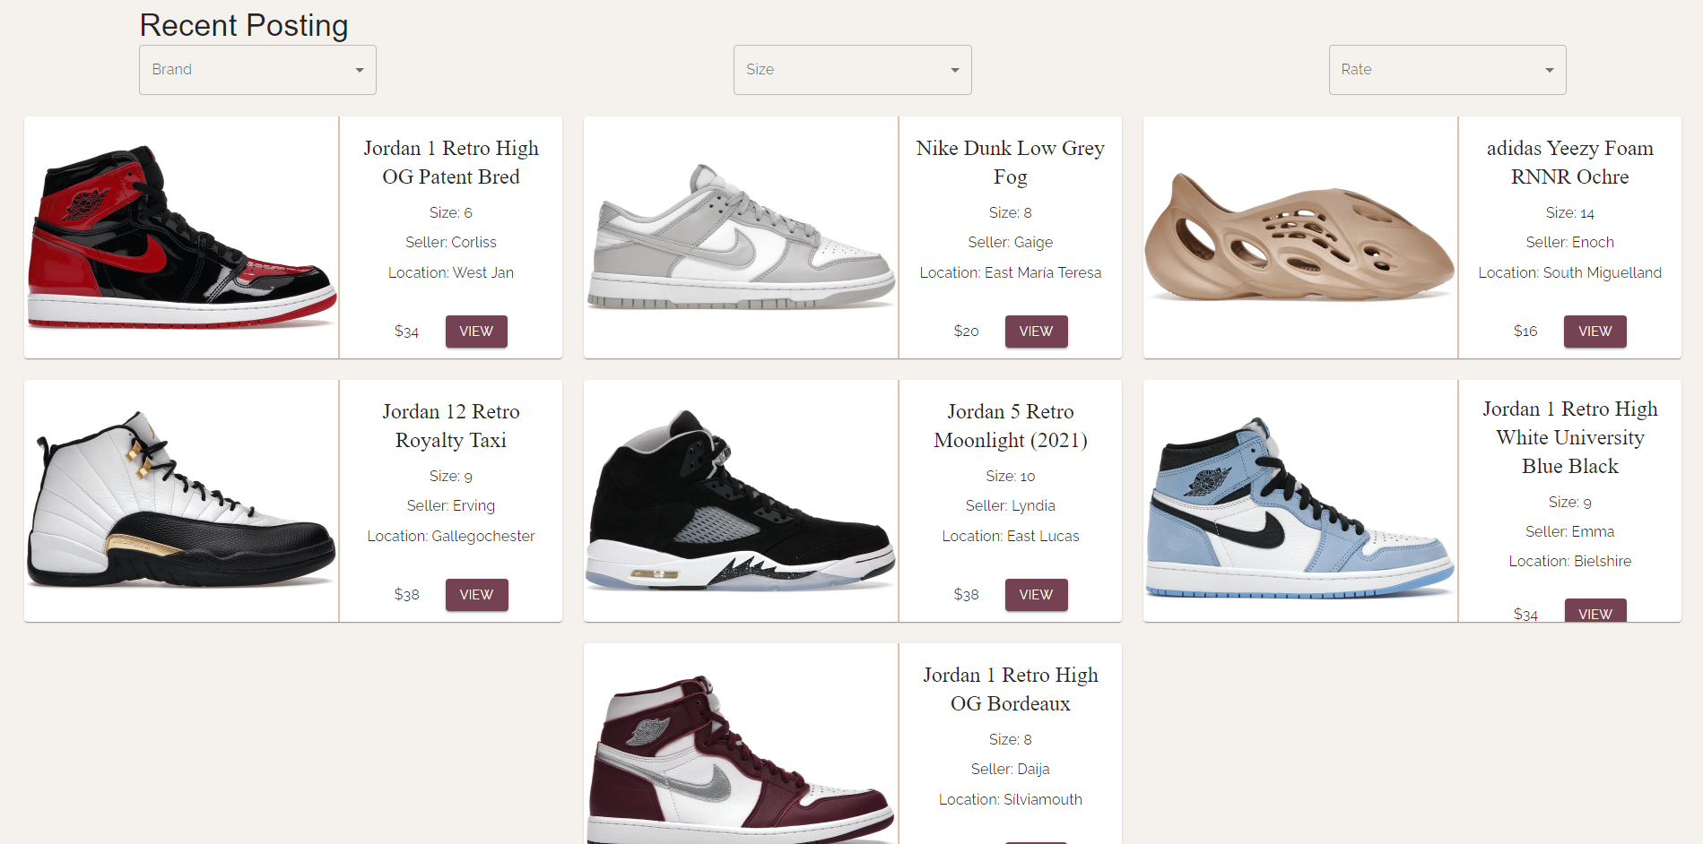
Task: Click the text Location: East Maria Teresa
Action: coord(1011,272)
